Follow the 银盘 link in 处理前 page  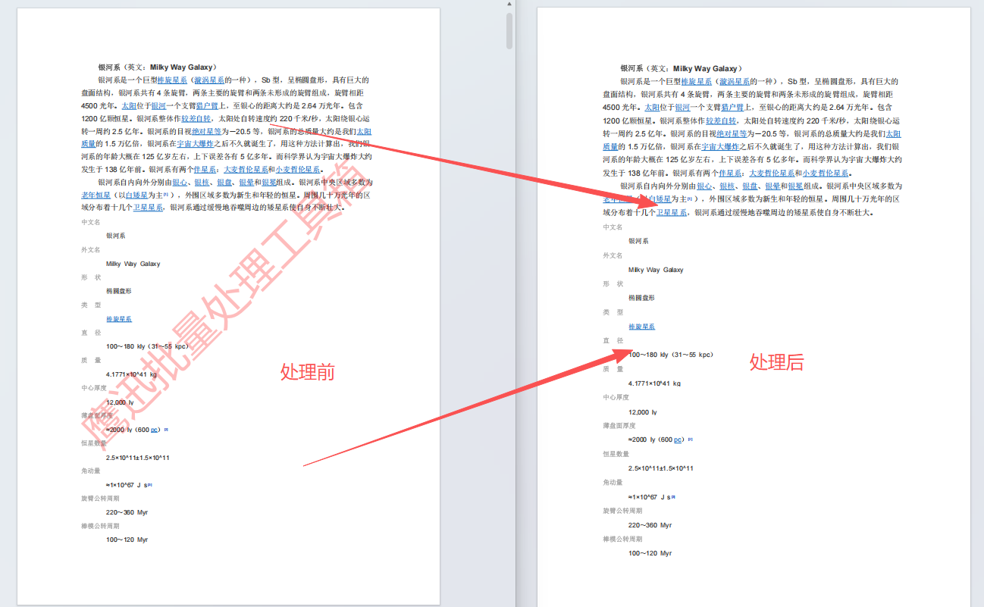pyautogui.click(x=224, y=183)
